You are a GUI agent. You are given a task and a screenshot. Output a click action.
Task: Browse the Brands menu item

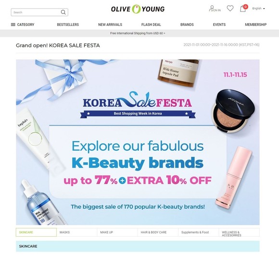pyautogui.click(x=187, y=25)
